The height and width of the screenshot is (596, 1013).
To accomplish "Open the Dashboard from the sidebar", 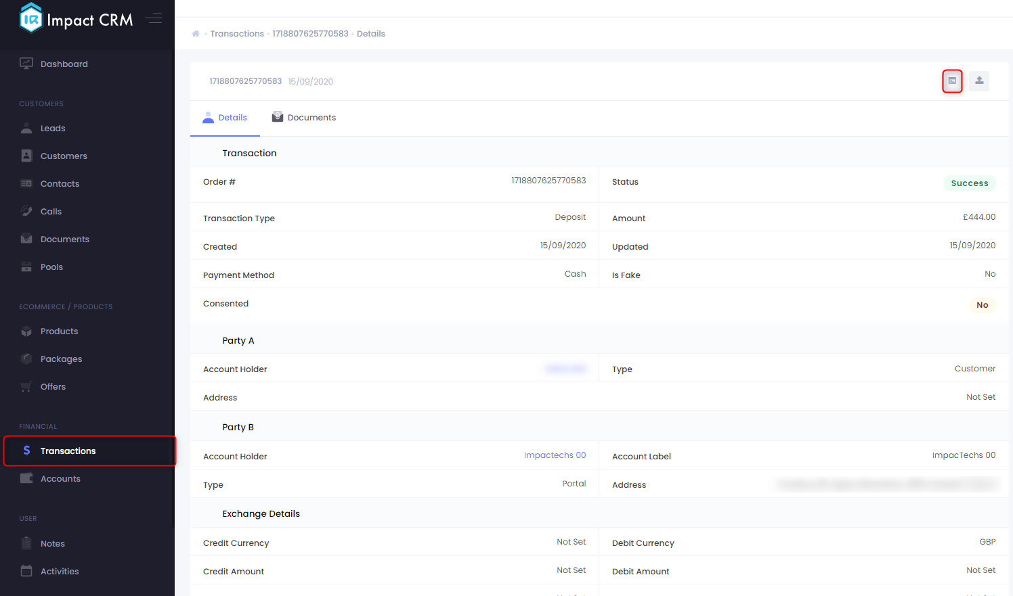I will [x=64, y=64].
